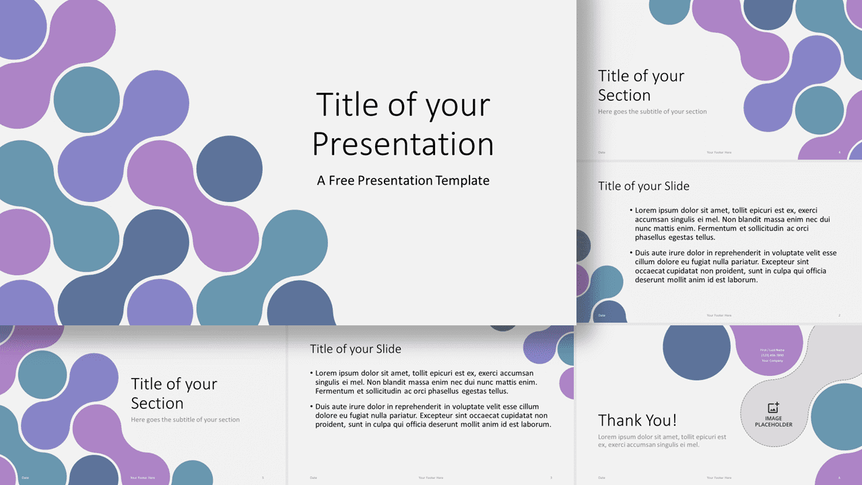Click the image placeholder picture icon
Screen dimensions: 862x485
click(x=773, y=408)
